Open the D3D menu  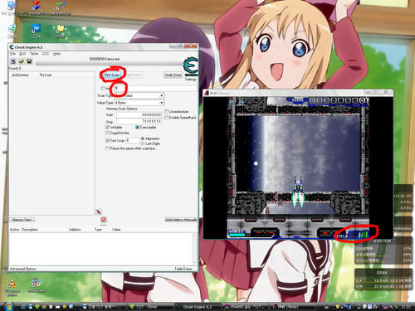point(46,54)
